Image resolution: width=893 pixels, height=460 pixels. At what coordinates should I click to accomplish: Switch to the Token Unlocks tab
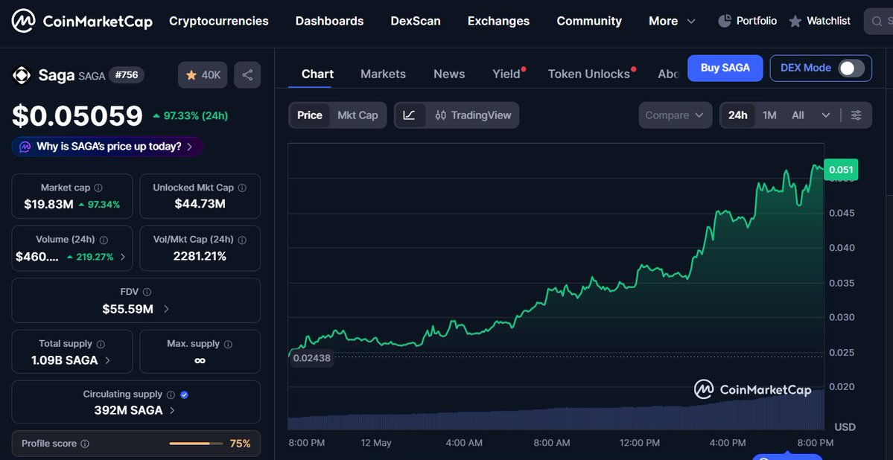(589, 74)
